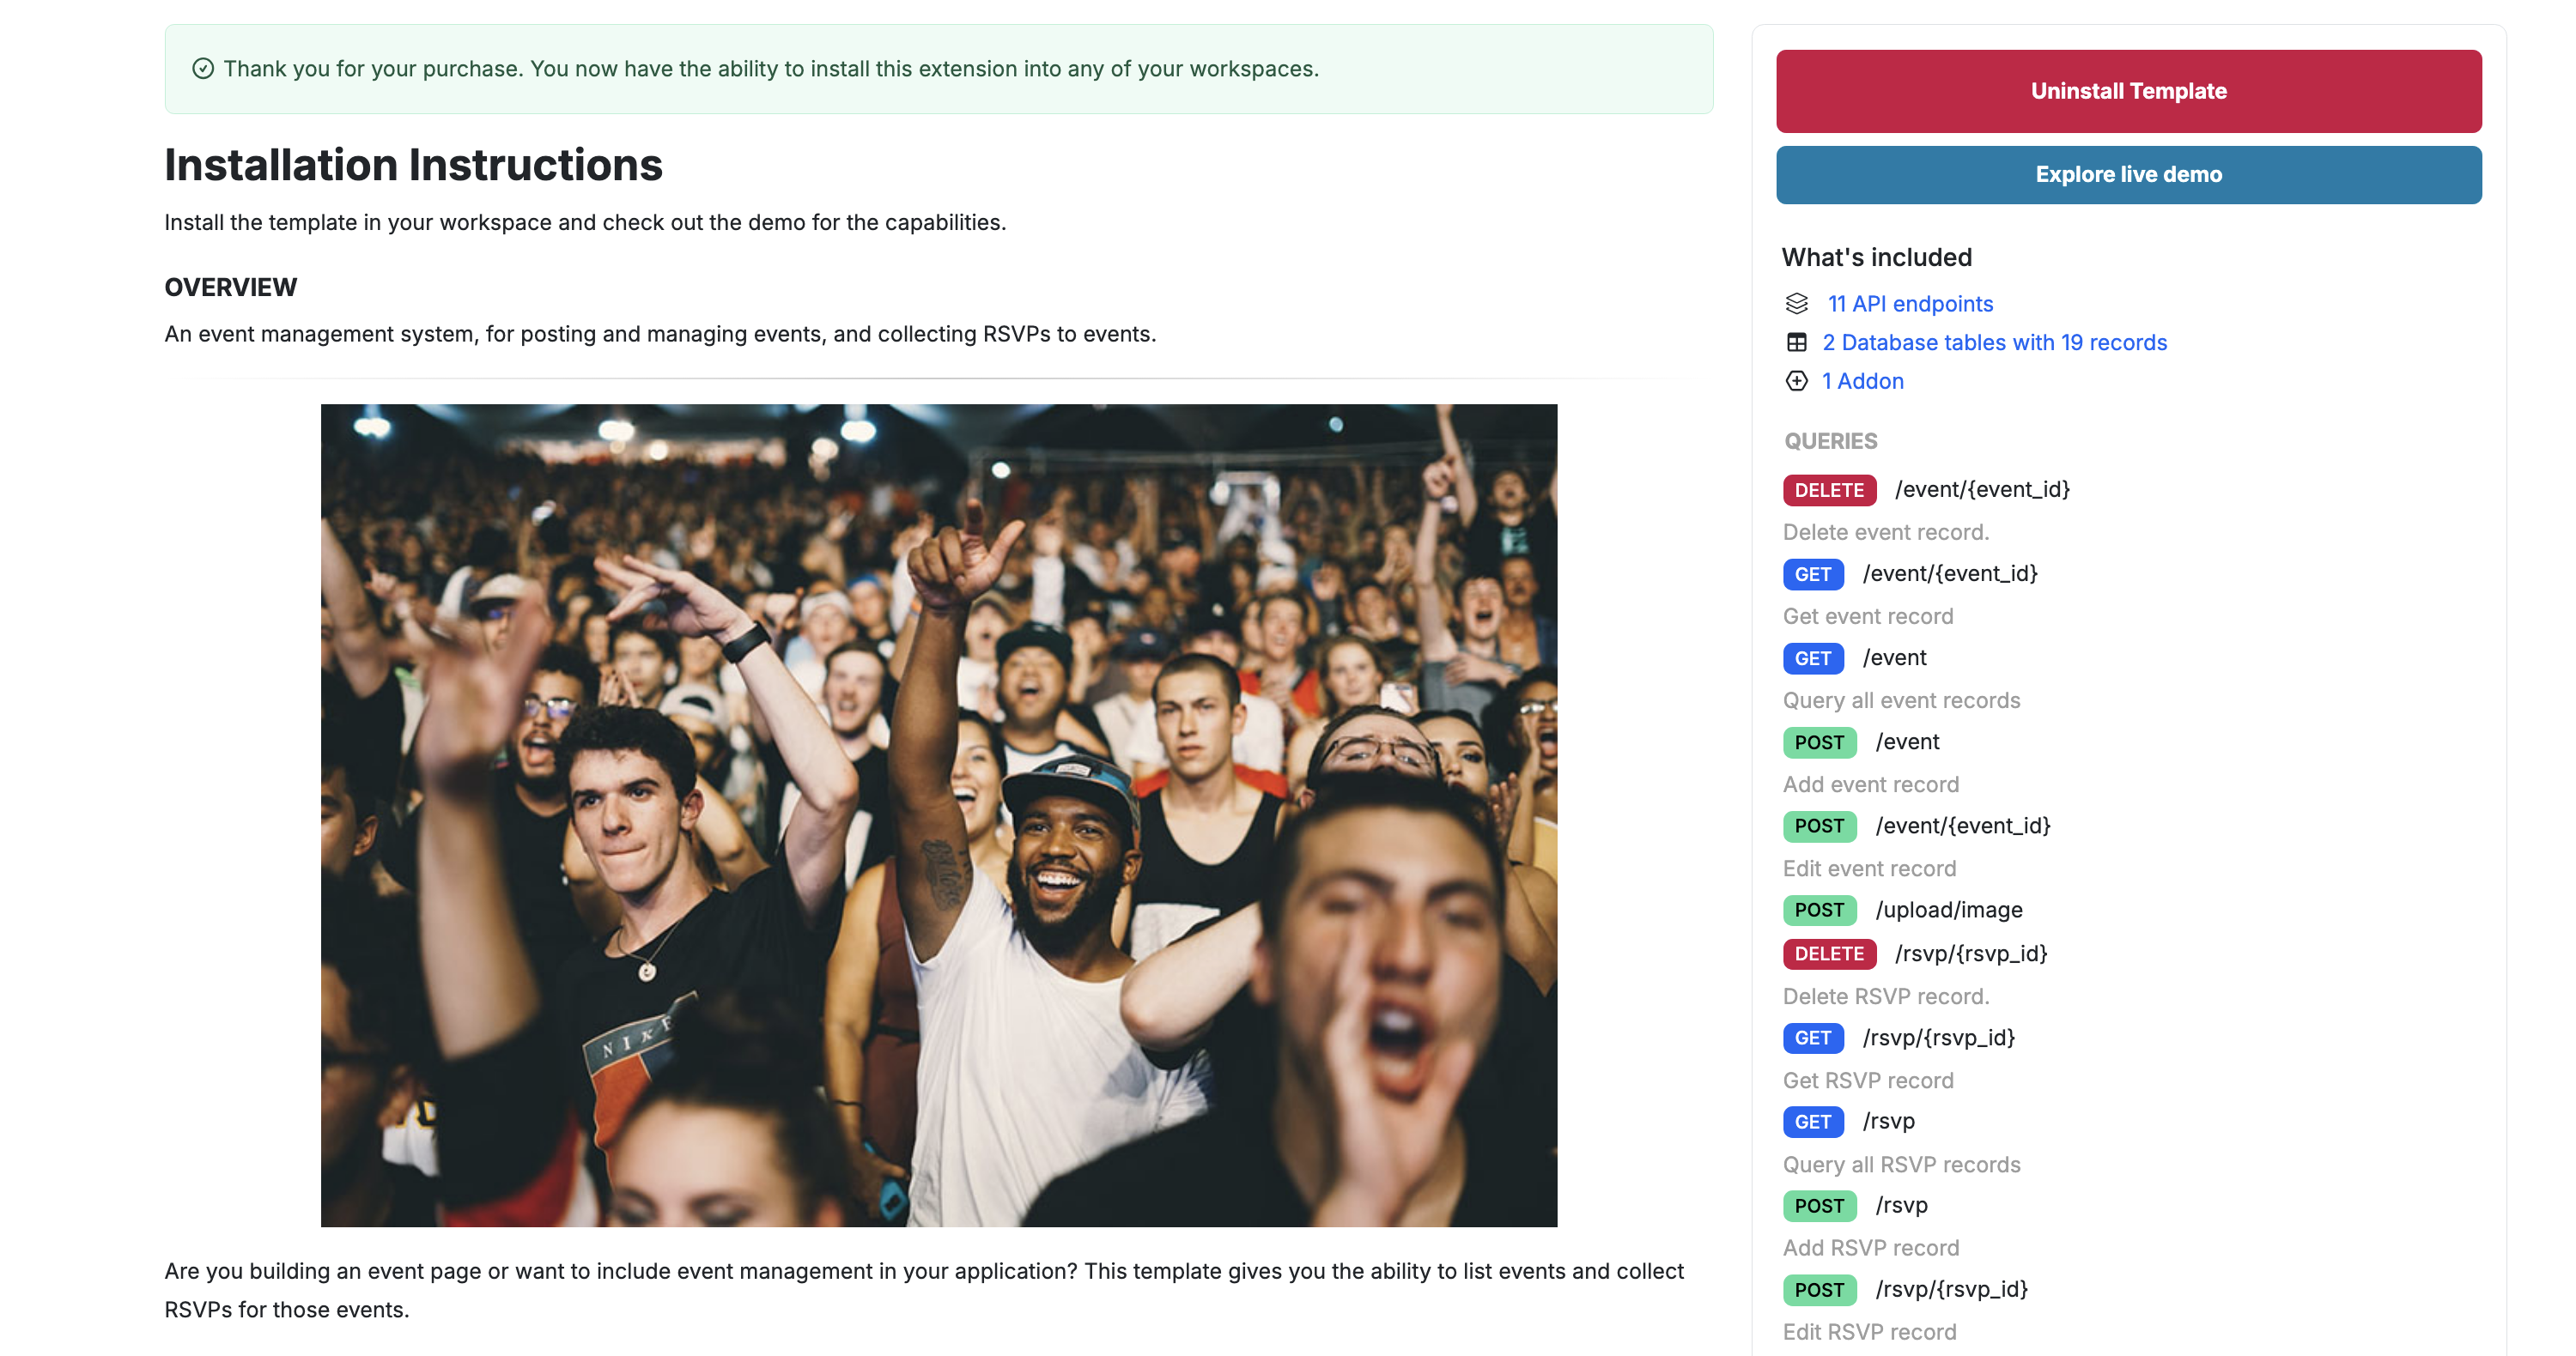Click the checkmark icon in purchase confirmation banner

(204, 69)
